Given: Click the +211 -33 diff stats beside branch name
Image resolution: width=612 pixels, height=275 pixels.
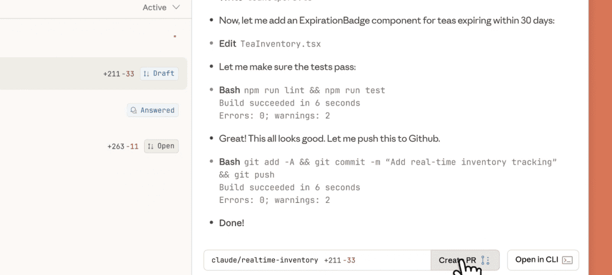Looking at the screenshot, I should [x=342, y=260].
